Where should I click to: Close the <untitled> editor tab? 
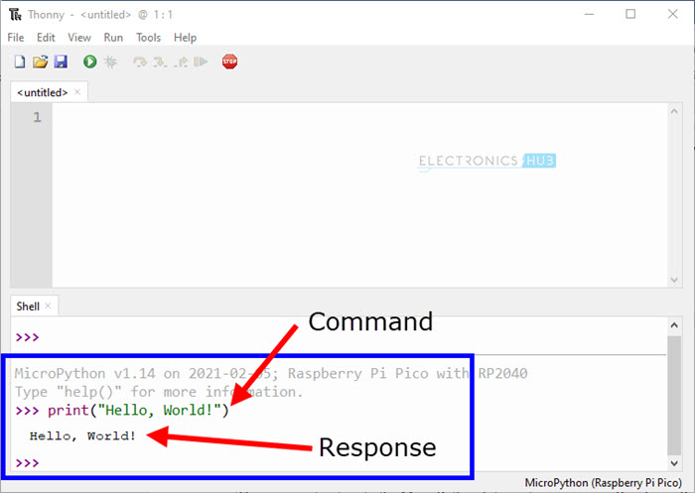click(x=78, y=92)
